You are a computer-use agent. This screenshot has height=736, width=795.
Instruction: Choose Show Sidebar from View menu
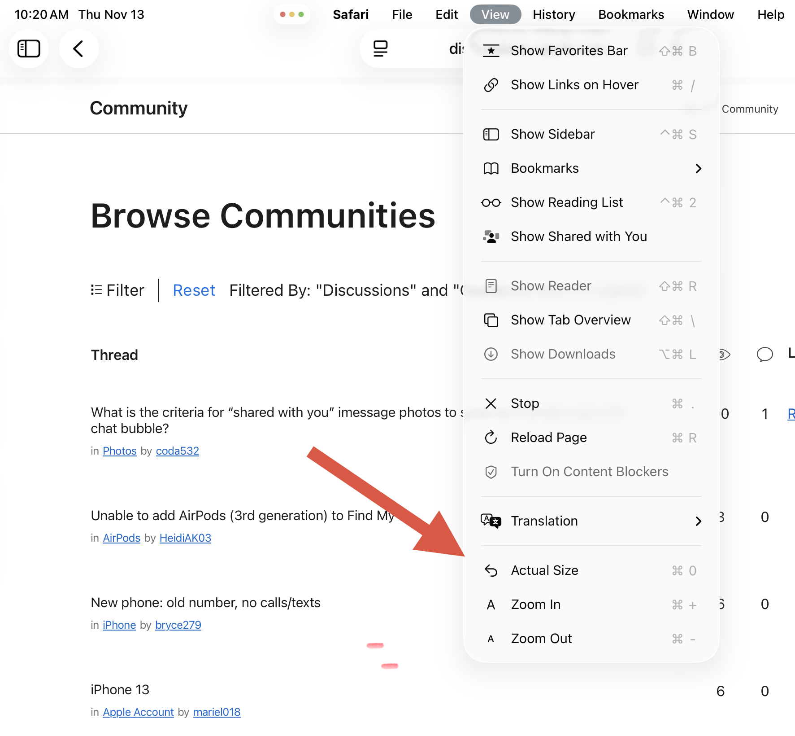[x=591, y=134]
